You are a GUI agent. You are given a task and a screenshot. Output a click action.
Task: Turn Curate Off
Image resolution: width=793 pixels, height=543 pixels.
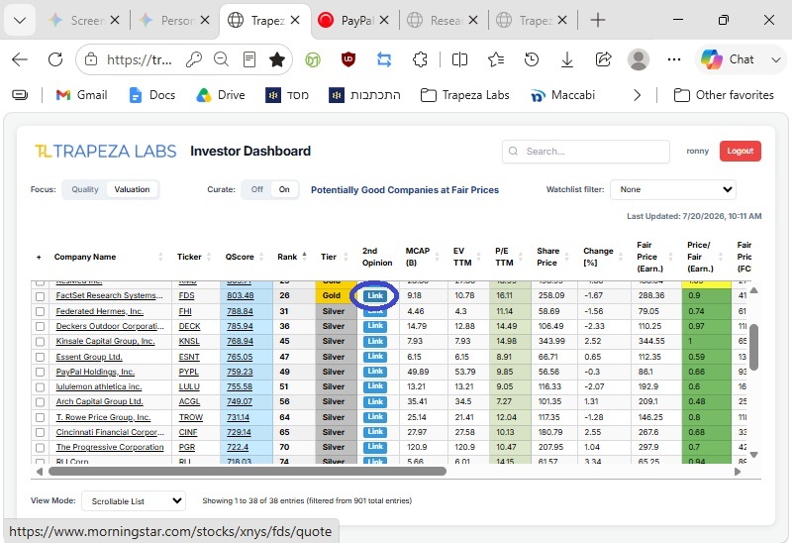coord(257,189)
